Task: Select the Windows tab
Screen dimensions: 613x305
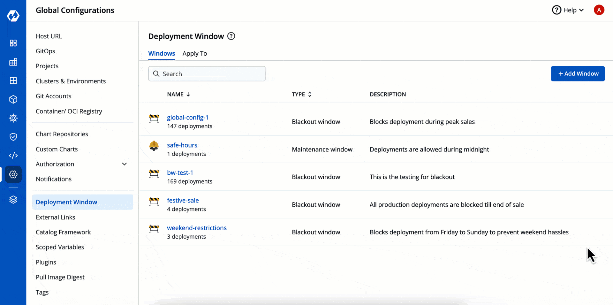Action: point(162,54)
